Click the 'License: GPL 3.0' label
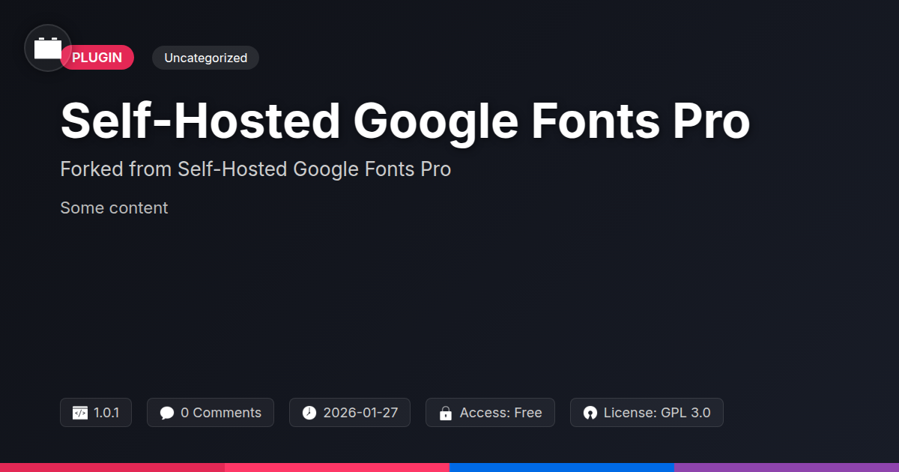The height and width of the screenshot is (472, 899). (657, 413)
